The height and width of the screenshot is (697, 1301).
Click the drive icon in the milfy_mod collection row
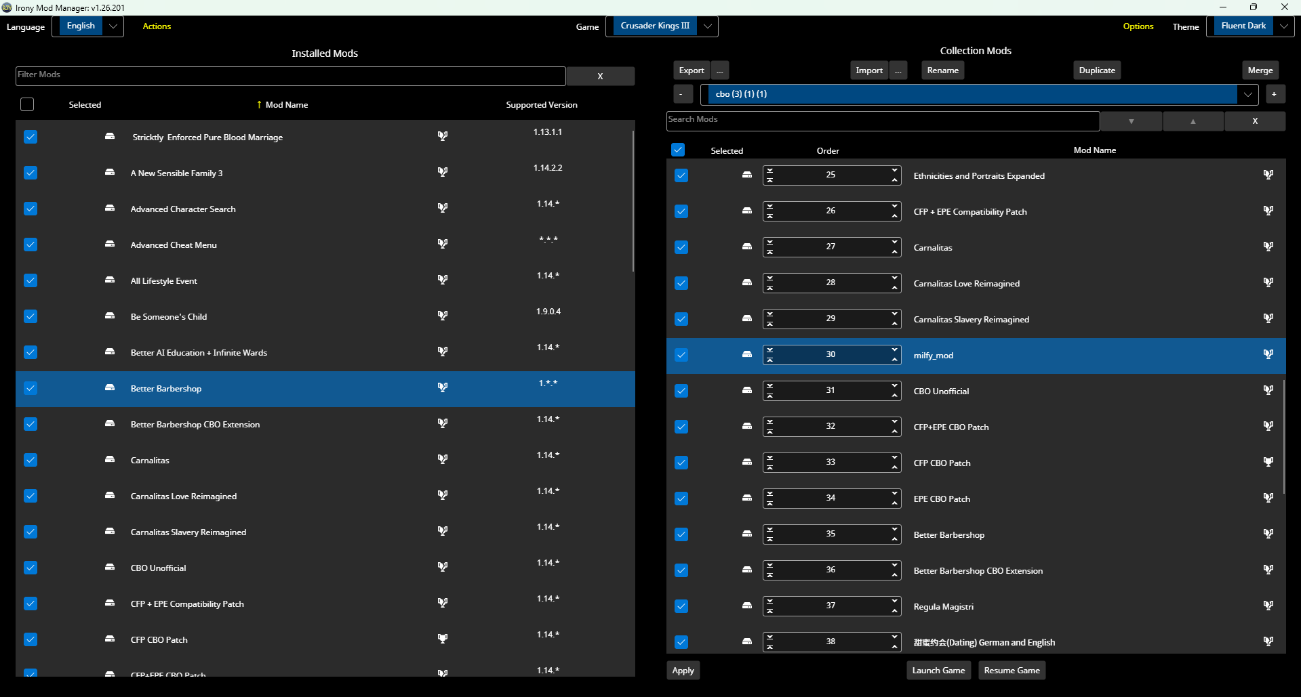pyautogui.click(x=747, y=354)
